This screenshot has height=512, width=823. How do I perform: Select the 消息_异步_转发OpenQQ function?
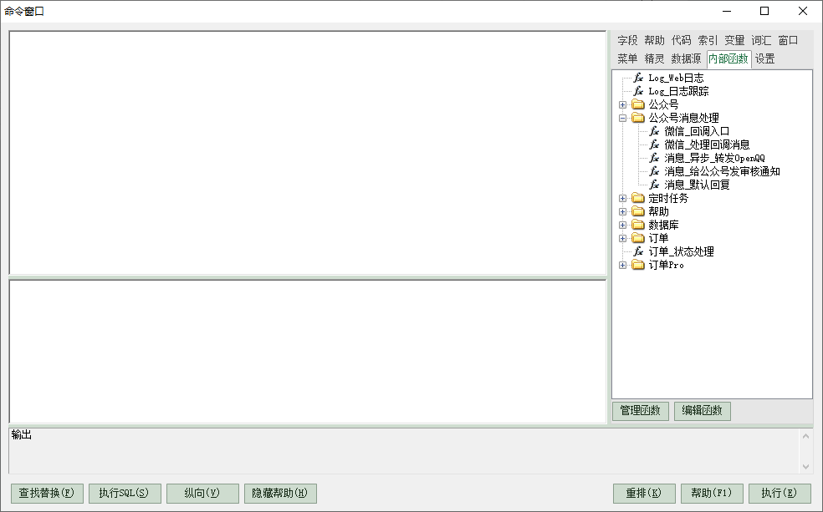click(x=715, y=158)
